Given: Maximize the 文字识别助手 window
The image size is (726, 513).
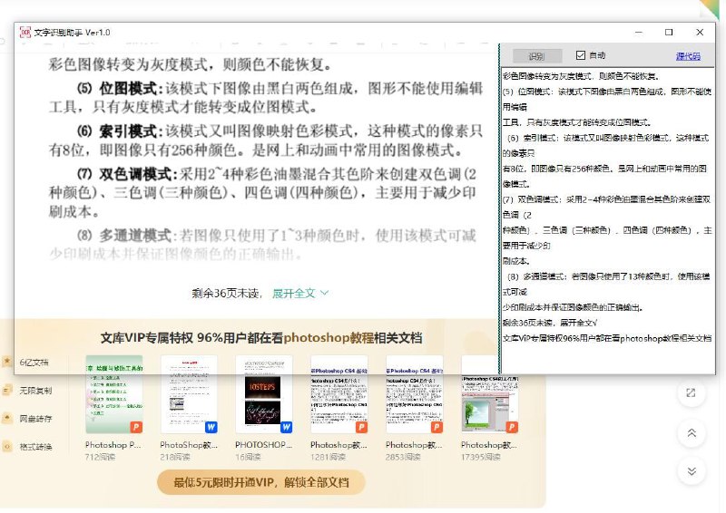Looking at the screenshot, I should [x=669, y=33].
